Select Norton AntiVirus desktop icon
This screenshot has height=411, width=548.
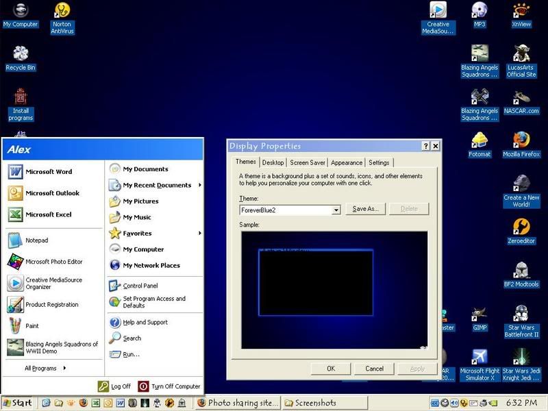(x=62, y=19)
